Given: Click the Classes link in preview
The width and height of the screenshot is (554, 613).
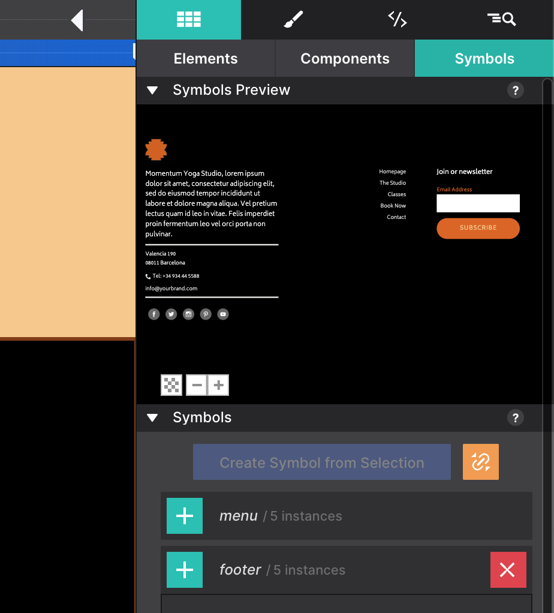Looking at the screenshot, I should 396,194.
